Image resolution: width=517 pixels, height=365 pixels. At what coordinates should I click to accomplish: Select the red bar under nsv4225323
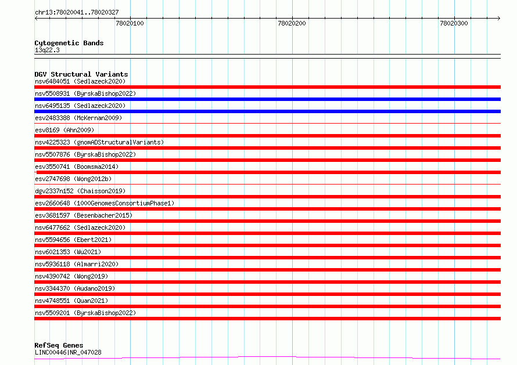[x=267, y=148]
